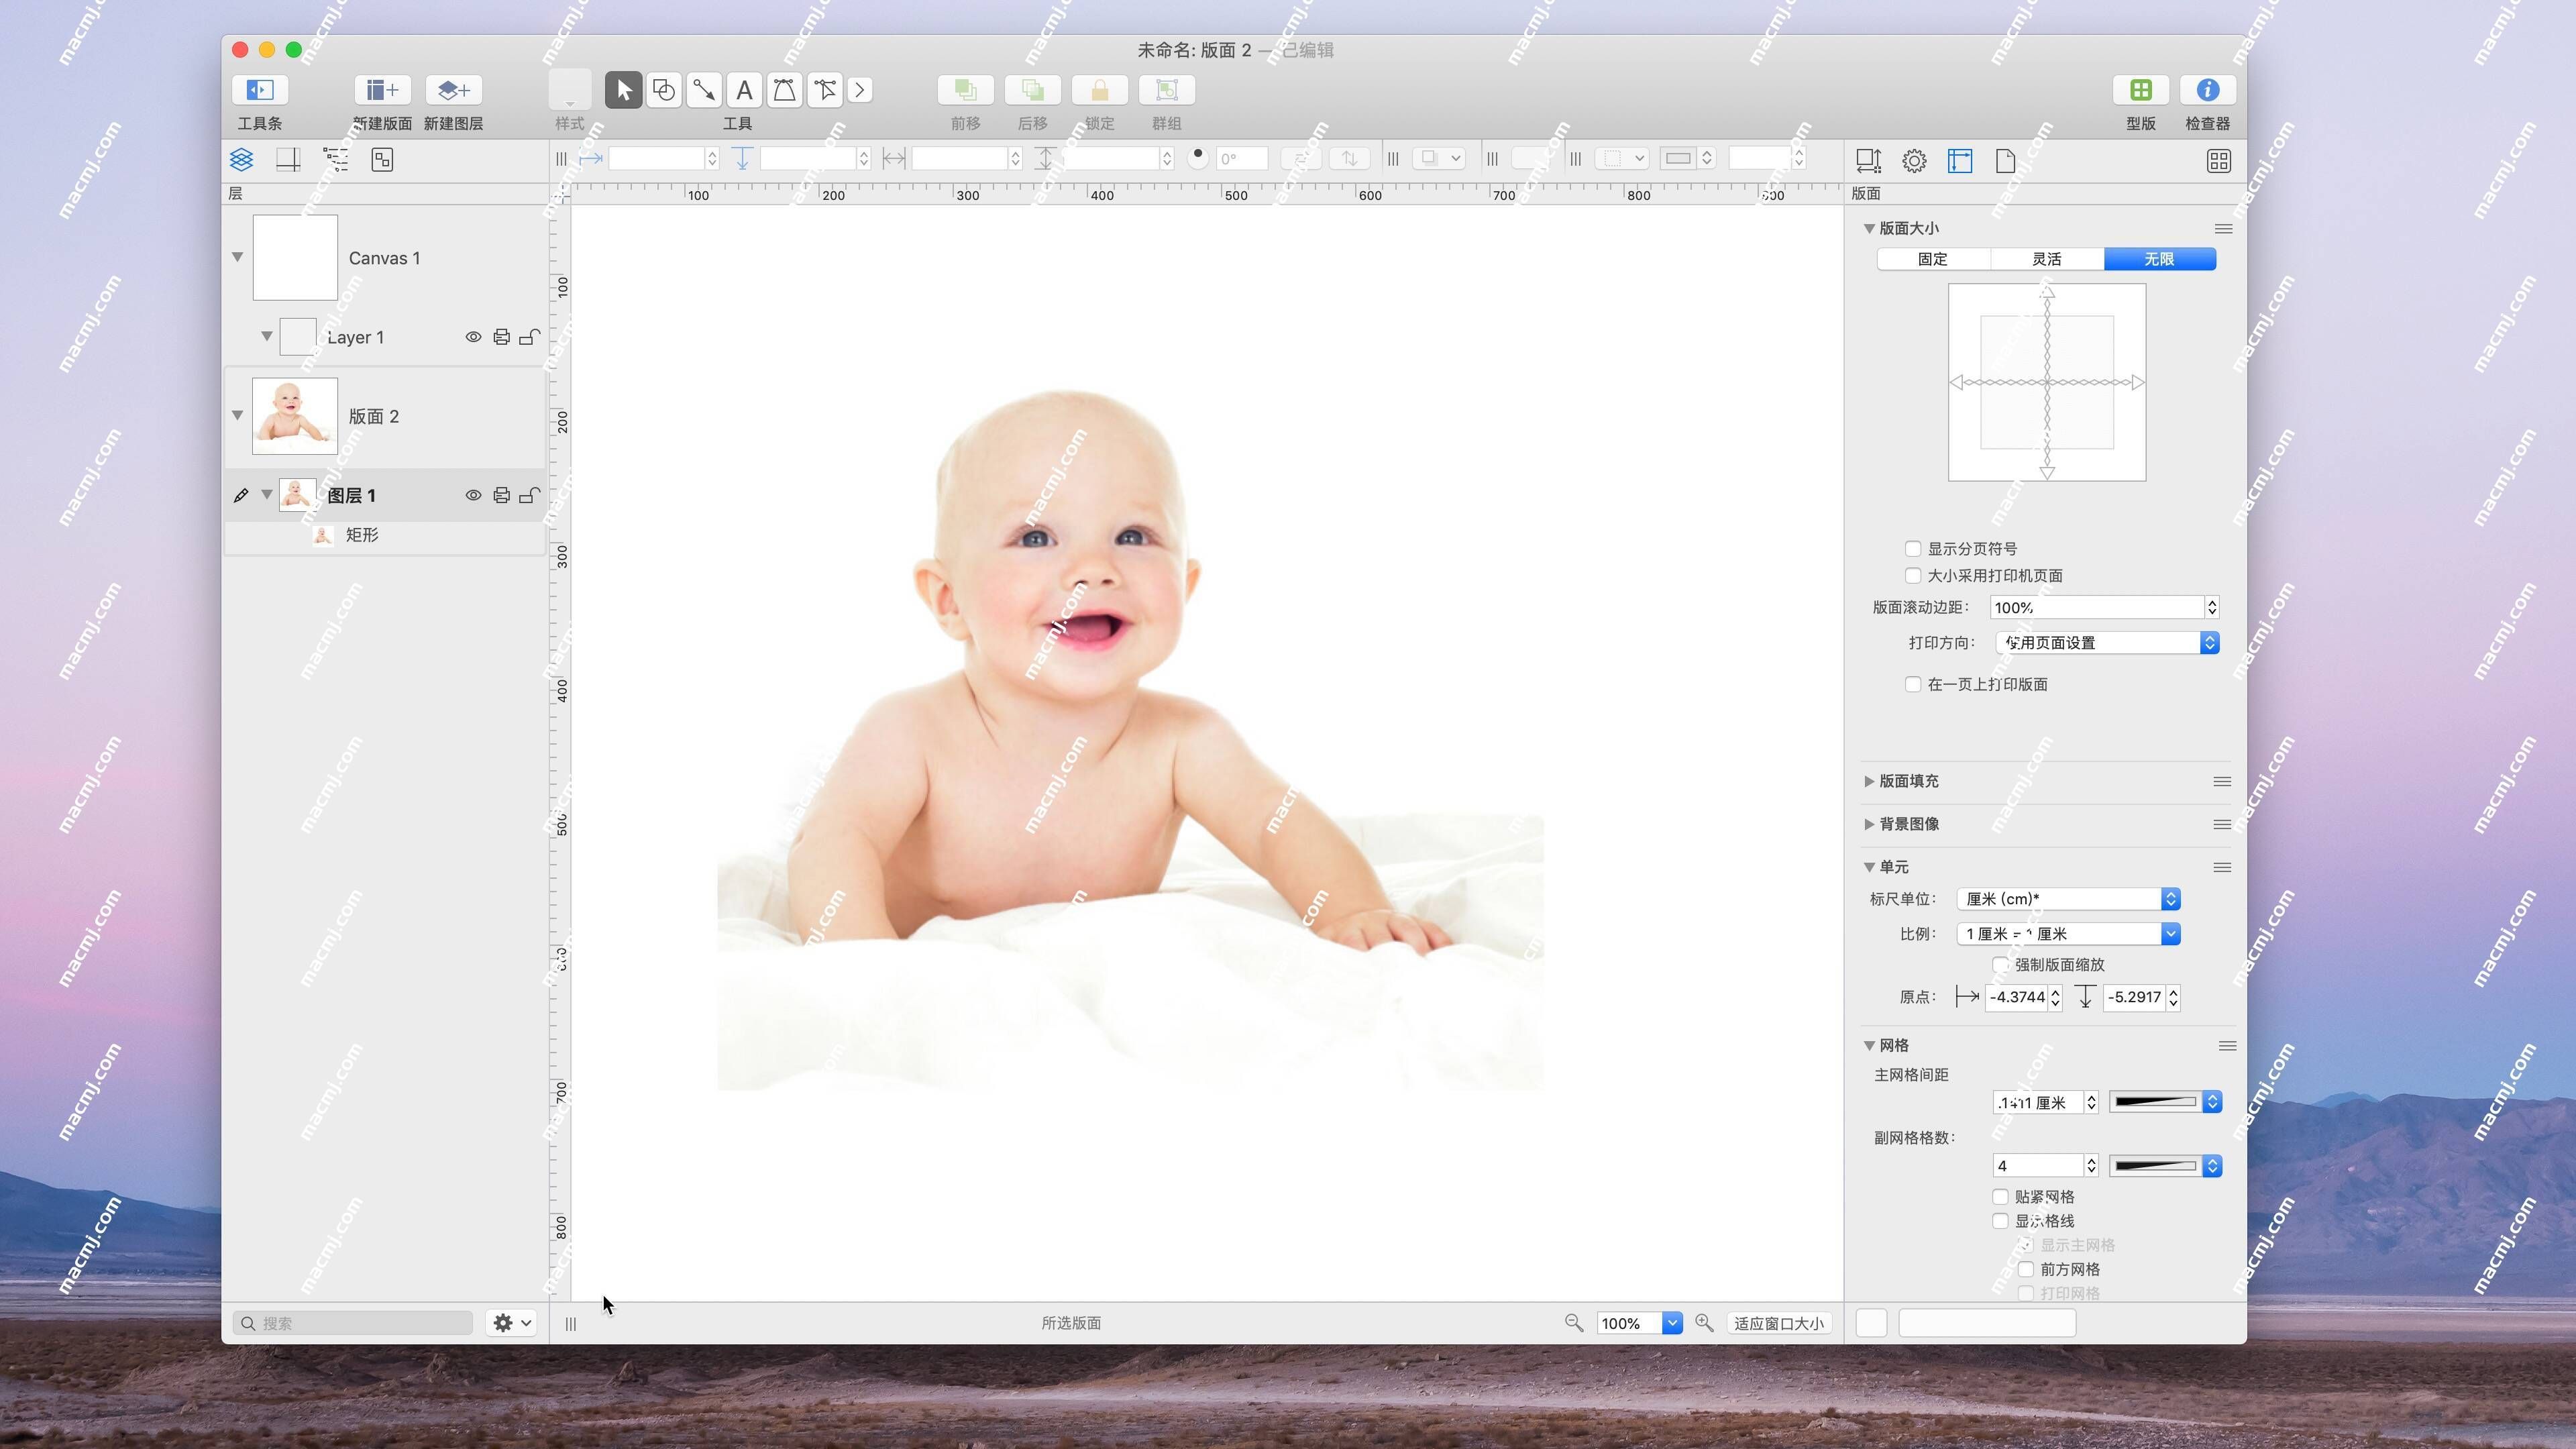Collapse the 版面 2 disclosure triangle
Viewport: 2576px width, 1449px height.
[238, 415]
